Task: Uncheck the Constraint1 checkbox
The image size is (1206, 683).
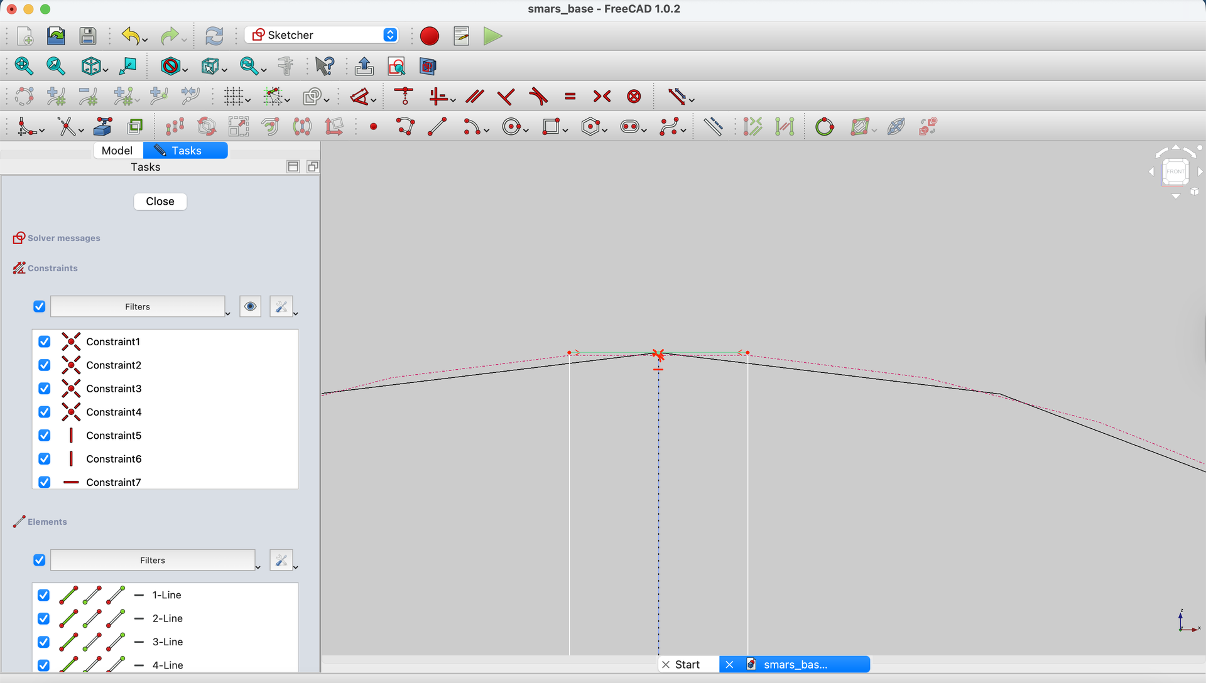Action: point(44,341)
